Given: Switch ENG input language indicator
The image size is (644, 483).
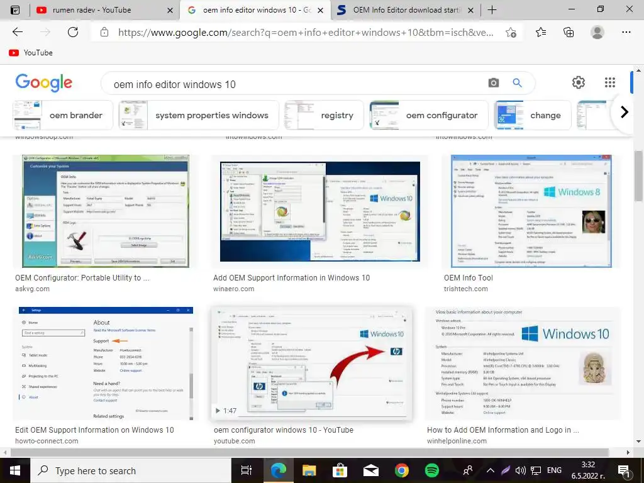Looking at the screenshot, I should [x=554, y=470].
